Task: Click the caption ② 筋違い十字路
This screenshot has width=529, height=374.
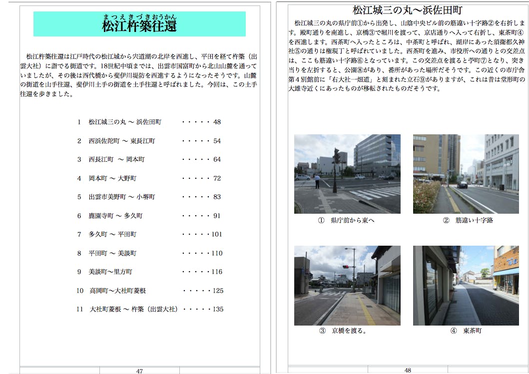Action: [x=468, y=220]
